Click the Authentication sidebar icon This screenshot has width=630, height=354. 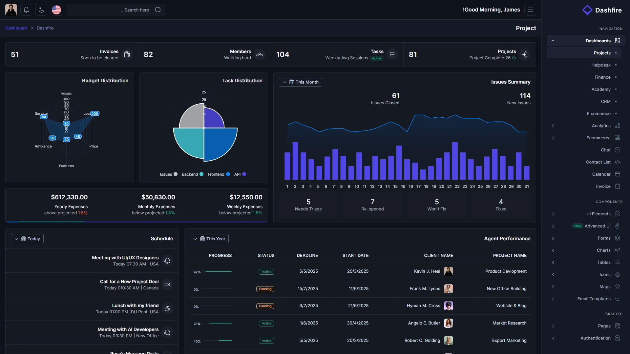[618, 338]
